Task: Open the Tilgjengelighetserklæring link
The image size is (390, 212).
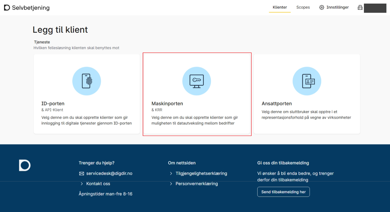Action: tap(201, 173)
